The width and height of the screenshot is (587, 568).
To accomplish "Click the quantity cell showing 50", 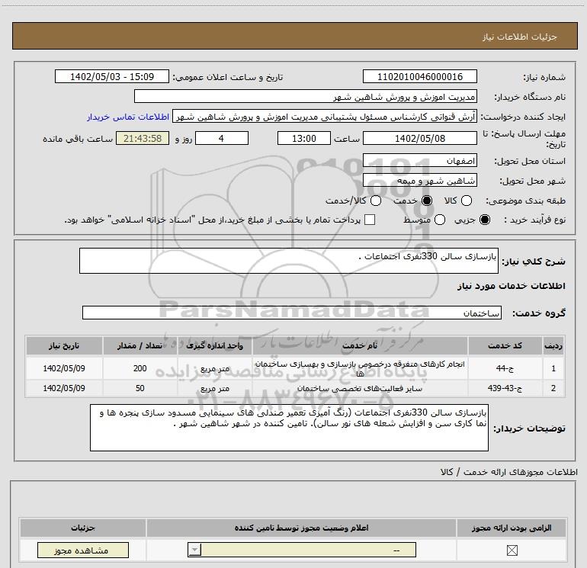I will point(140,388).
